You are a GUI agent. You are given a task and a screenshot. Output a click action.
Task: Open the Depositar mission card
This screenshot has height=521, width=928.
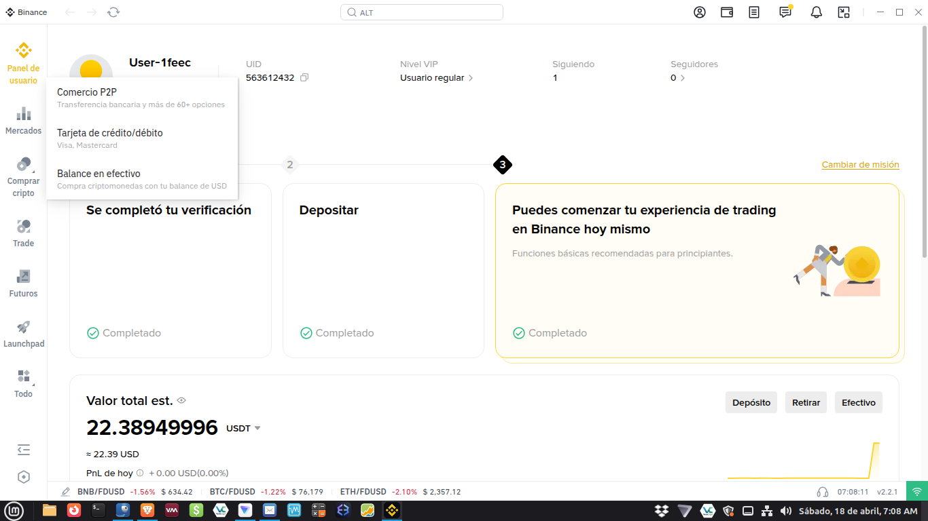(x=383, y=270)
